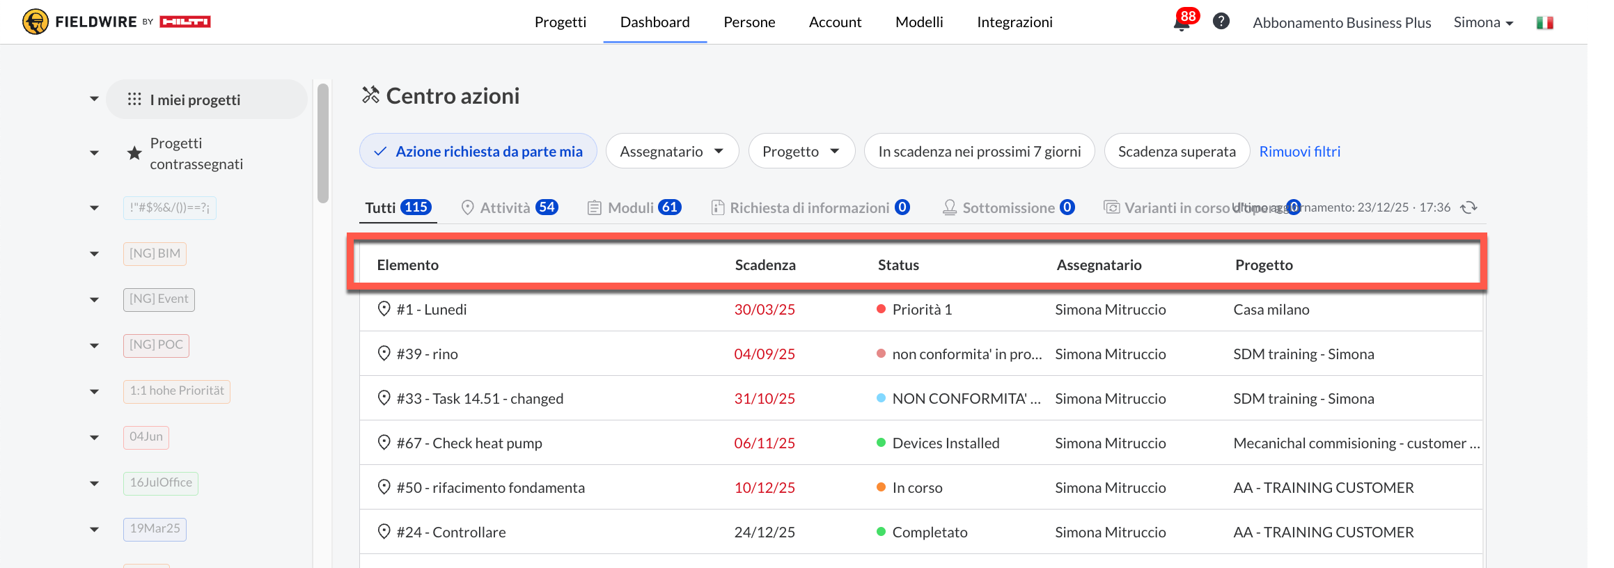Click the star icon for Progetti contrassegnati
This screenshot has height=568, width=1614.
[x=134, y=153]
